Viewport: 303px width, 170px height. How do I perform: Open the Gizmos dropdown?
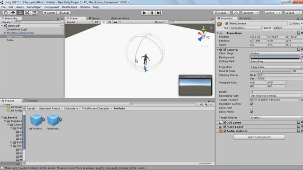click(160, 22)
